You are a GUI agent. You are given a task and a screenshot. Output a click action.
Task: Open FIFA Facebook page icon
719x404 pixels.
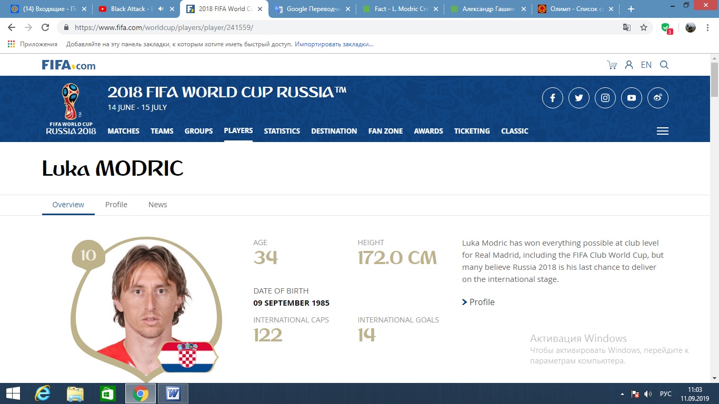(553, 98)
